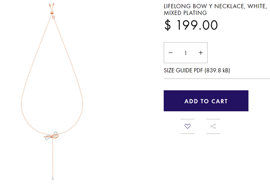The image size is (270, 186).
Task: Click the empty center inside necklace loop
Action: coord(52,86)
